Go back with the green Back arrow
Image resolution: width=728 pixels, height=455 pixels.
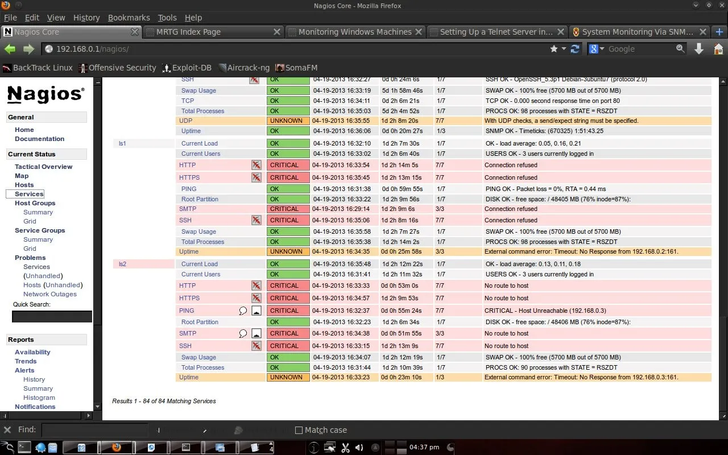(10, 49)
